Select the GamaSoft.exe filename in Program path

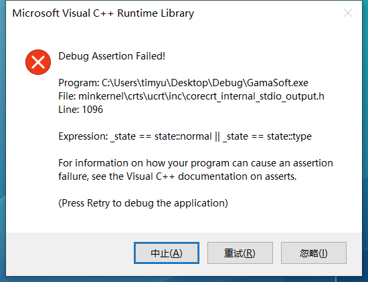coord(278,83)
